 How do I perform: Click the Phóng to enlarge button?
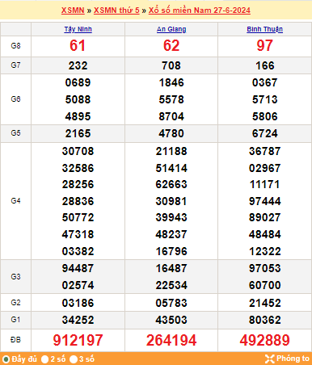[287, 359]
